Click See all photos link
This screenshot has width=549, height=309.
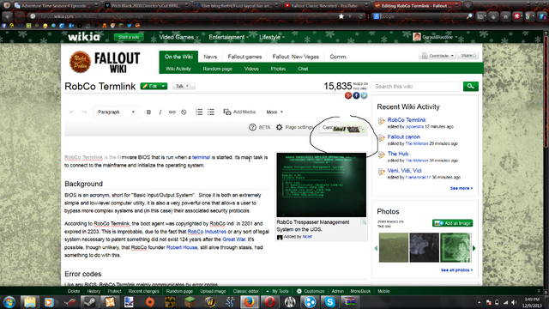(456, 270)
